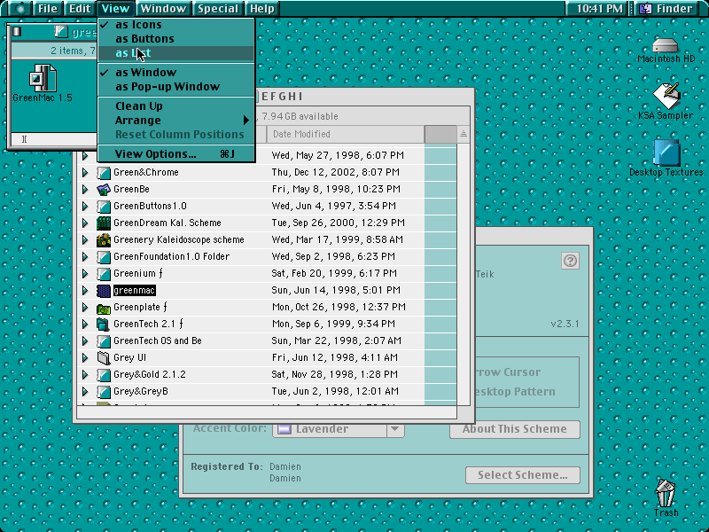Screen dimensions: 709x532
Task: Click the GreenFoundation1.0 Folder icon
Action: 104,257
